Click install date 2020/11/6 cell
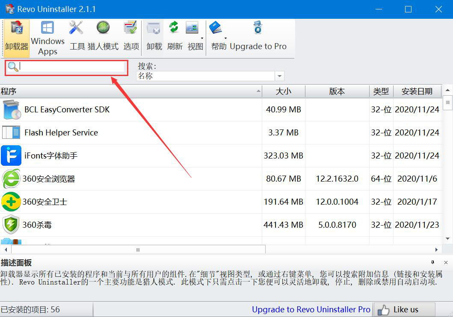This screenshot has width=453, height=317. pyautogui.click(x=417, y=179)
